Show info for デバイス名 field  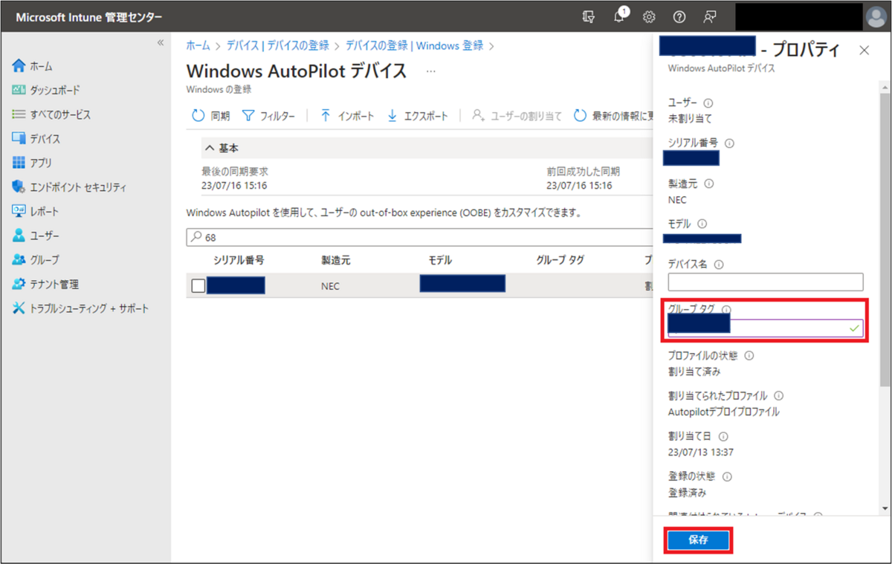coord(719,264)
